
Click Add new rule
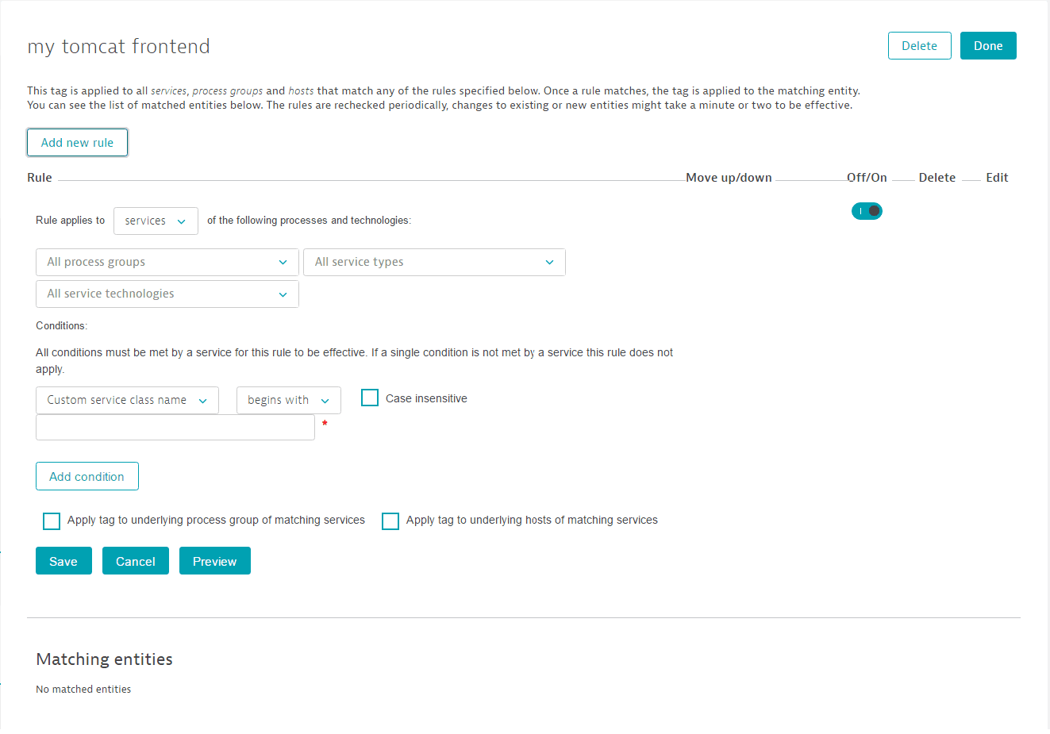[77, 143]
